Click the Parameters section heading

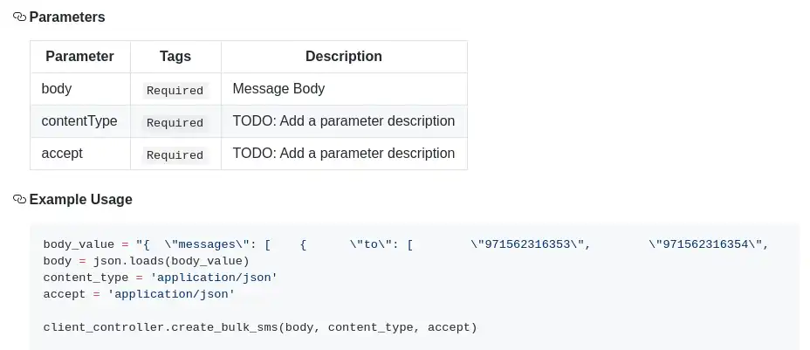point(67,17)
